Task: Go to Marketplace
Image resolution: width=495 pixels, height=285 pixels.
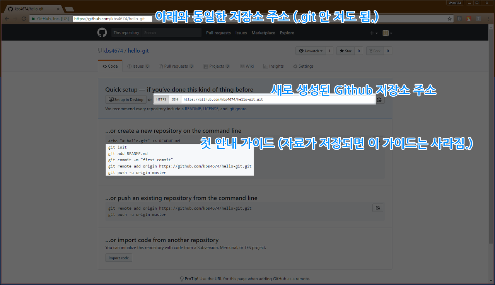Action: click(x=263, y=33)
